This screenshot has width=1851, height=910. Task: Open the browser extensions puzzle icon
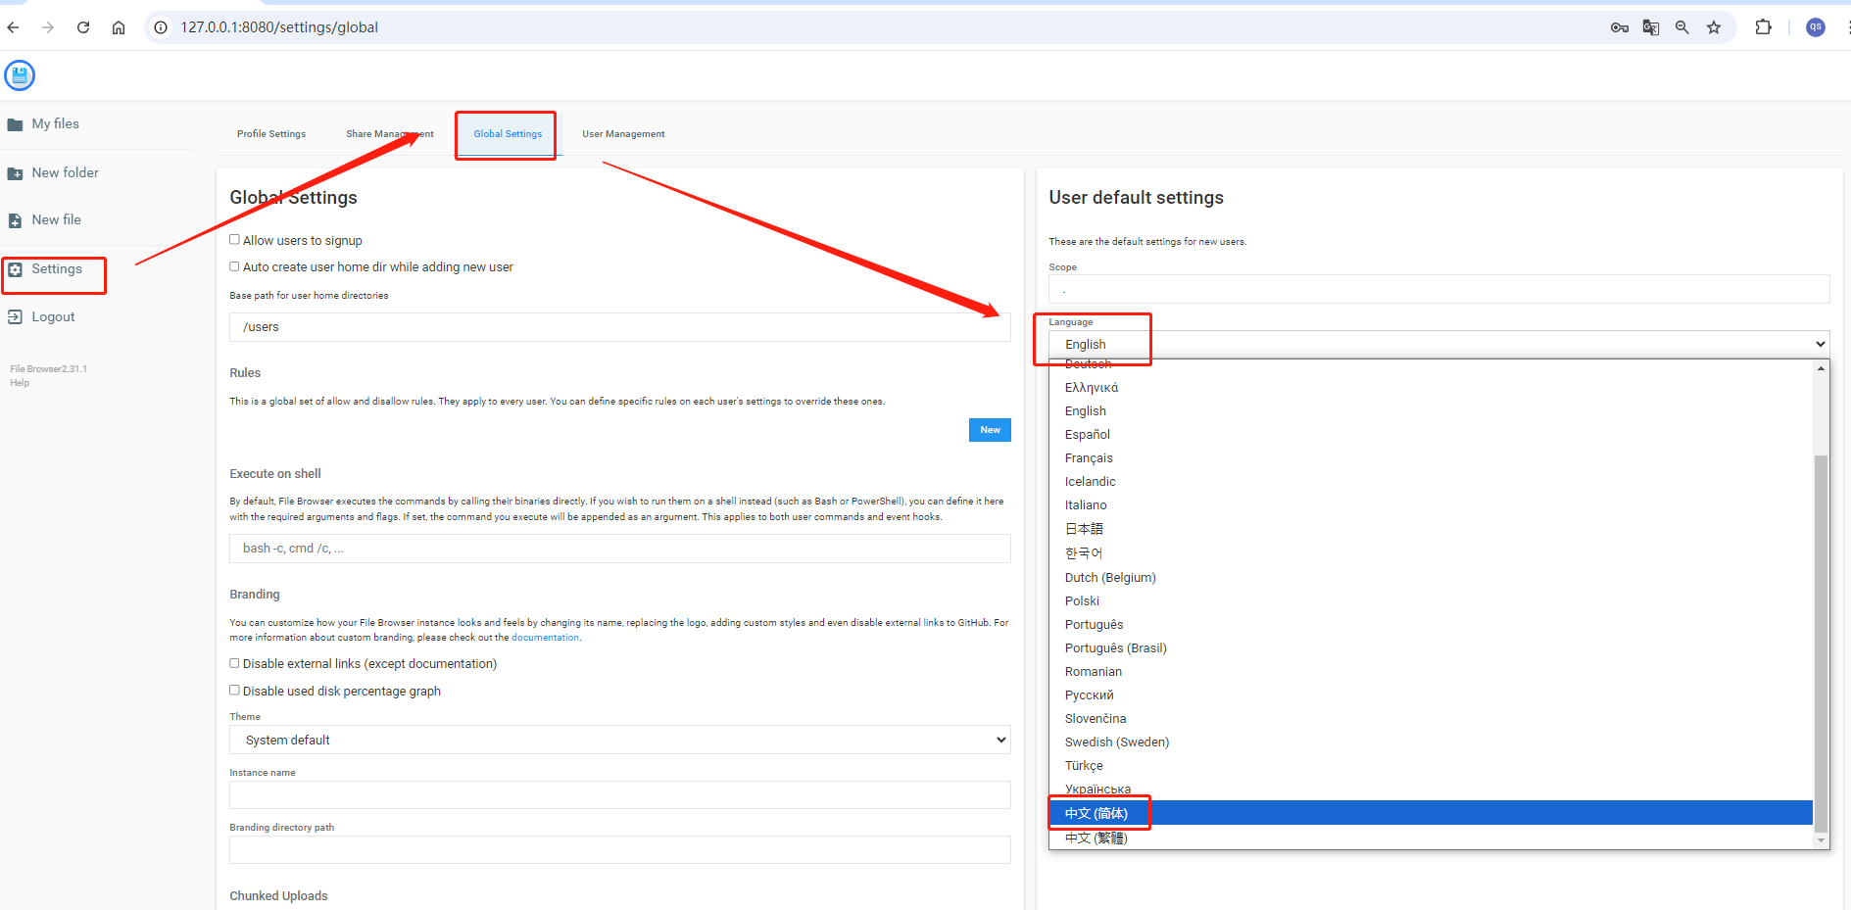[1764, 27]
